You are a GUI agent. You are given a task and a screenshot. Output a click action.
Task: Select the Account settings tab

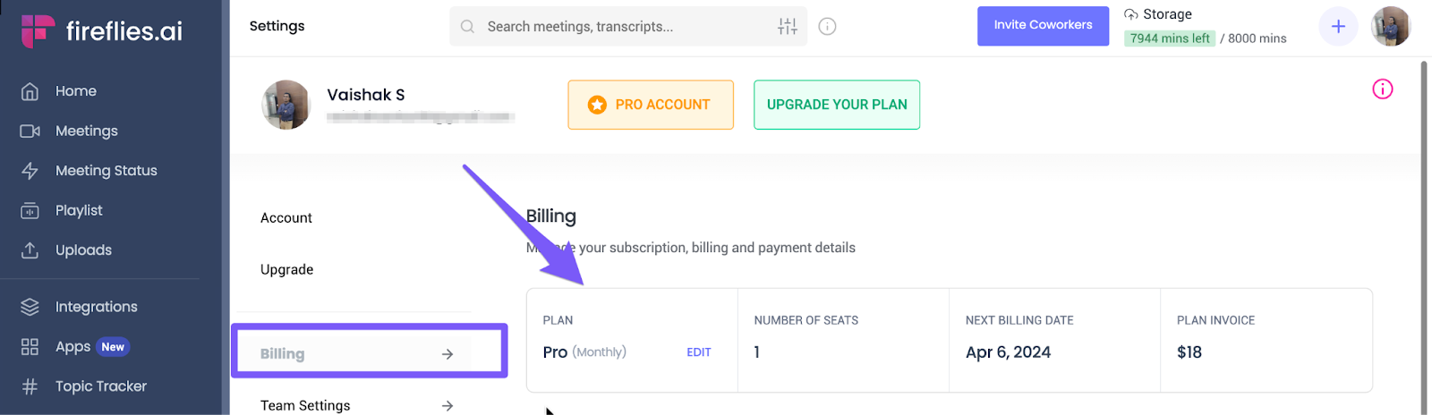click(286, 218)
